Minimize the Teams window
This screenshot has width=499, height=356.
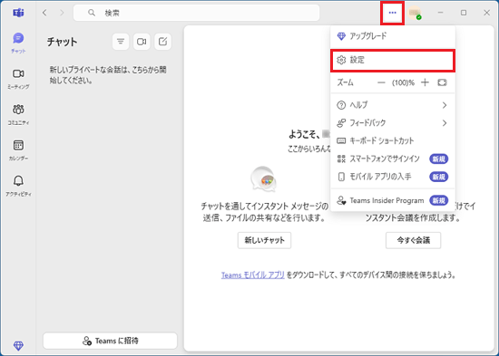pyautogui.click(x=440, y=13)
